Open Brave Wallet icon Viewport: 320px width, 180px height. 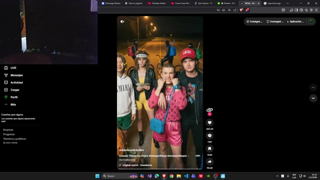point(301,10)
